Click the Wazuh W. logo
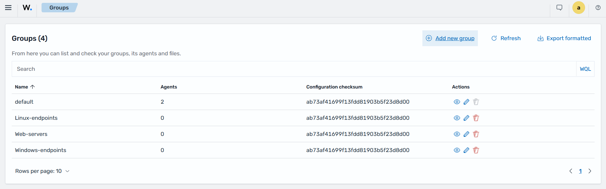Image resolution: width=606 pixels, height=189 pixels. [x=27, y=8]
